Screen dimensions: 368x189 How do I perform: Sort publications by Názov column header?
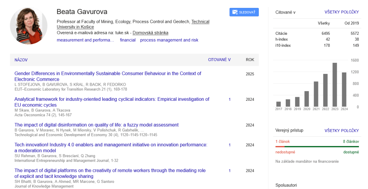coord(21,60)
